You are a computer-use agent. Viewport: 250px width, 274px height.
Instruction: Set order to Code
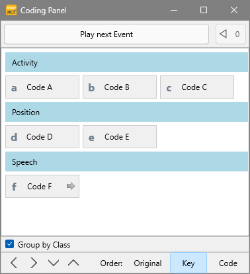click(228, 263)
